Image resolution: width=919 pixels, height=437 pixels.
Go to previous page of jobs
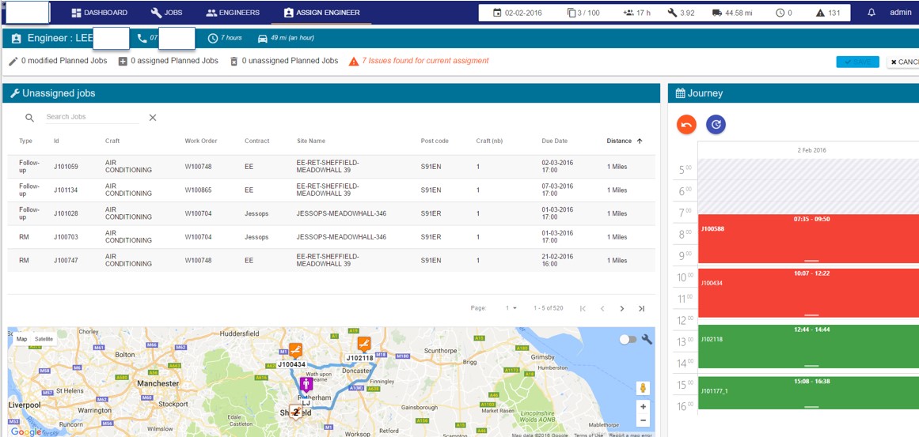(x=602, y=308)
